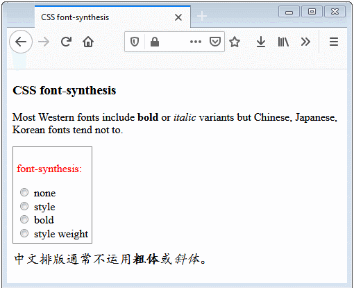Open the downloads arrow icon
The image size is (354, 288).
point(261,42)
